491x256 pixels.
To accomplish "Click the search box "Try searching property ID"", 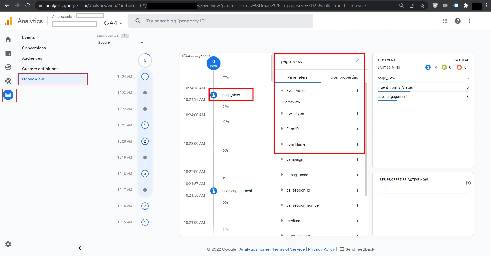I will click(x=220, y=21).
